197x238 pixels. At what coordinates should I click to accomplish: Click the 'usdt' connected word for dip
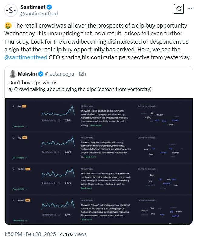tap(157, 120)
